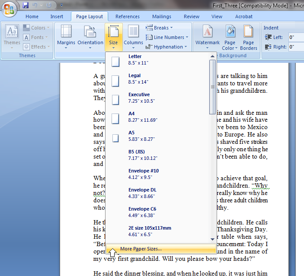Click the Page Borders icon
This screenshot has width=304, height=276.
coord(248,37)
